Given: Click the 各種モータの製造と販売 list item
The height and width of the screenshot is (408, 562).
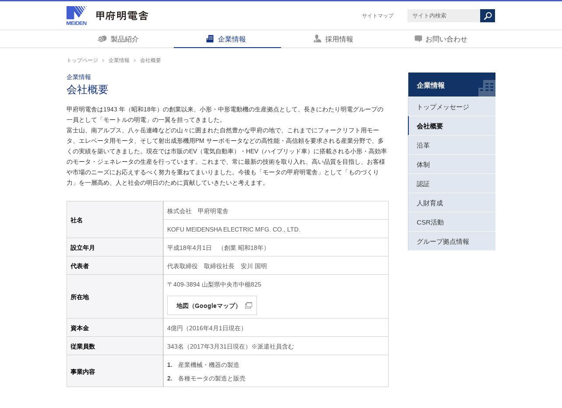Looking at the screenshot, I should click(211, 378).
